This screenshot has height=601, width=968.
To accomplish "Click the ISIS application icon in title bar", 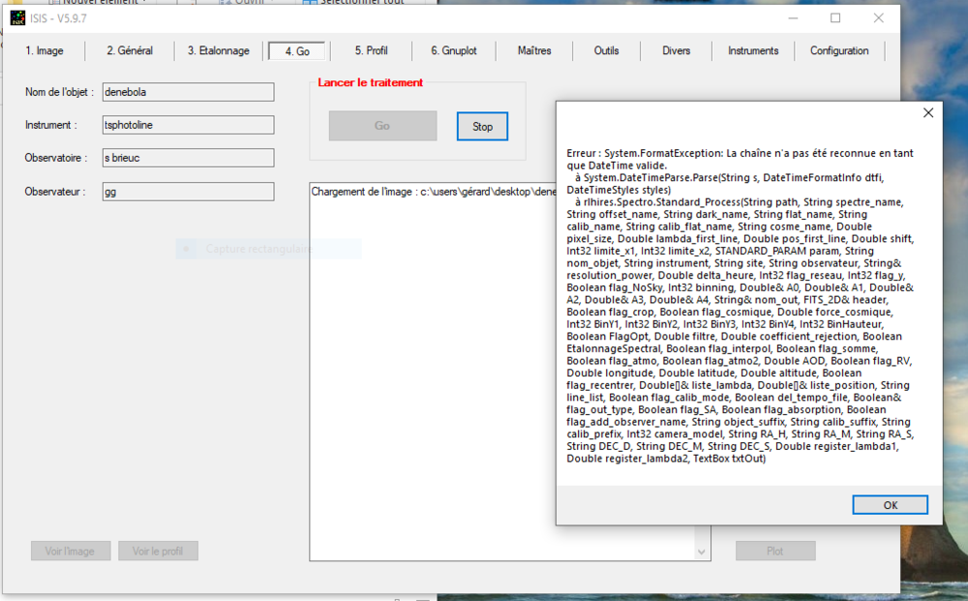I will (x=17, y=17).
